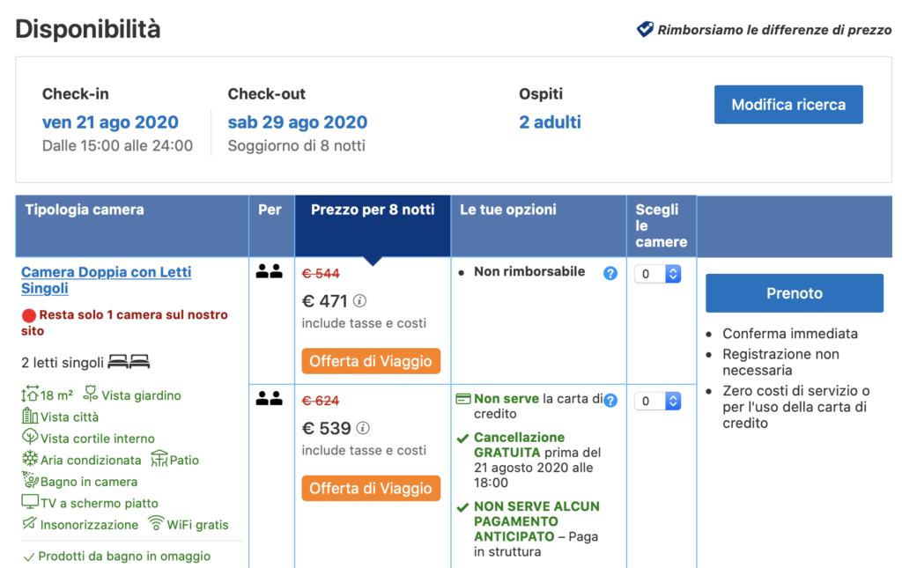The width and height of the screenshot is (902, 568).
Task: Click the WiFi gratis icon
Action: point(156,524)
